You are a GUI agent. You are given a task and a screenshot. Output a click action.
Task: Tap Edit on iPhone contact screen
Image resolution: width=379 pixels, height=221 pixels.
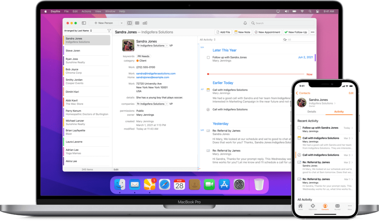tap(351, 93)
